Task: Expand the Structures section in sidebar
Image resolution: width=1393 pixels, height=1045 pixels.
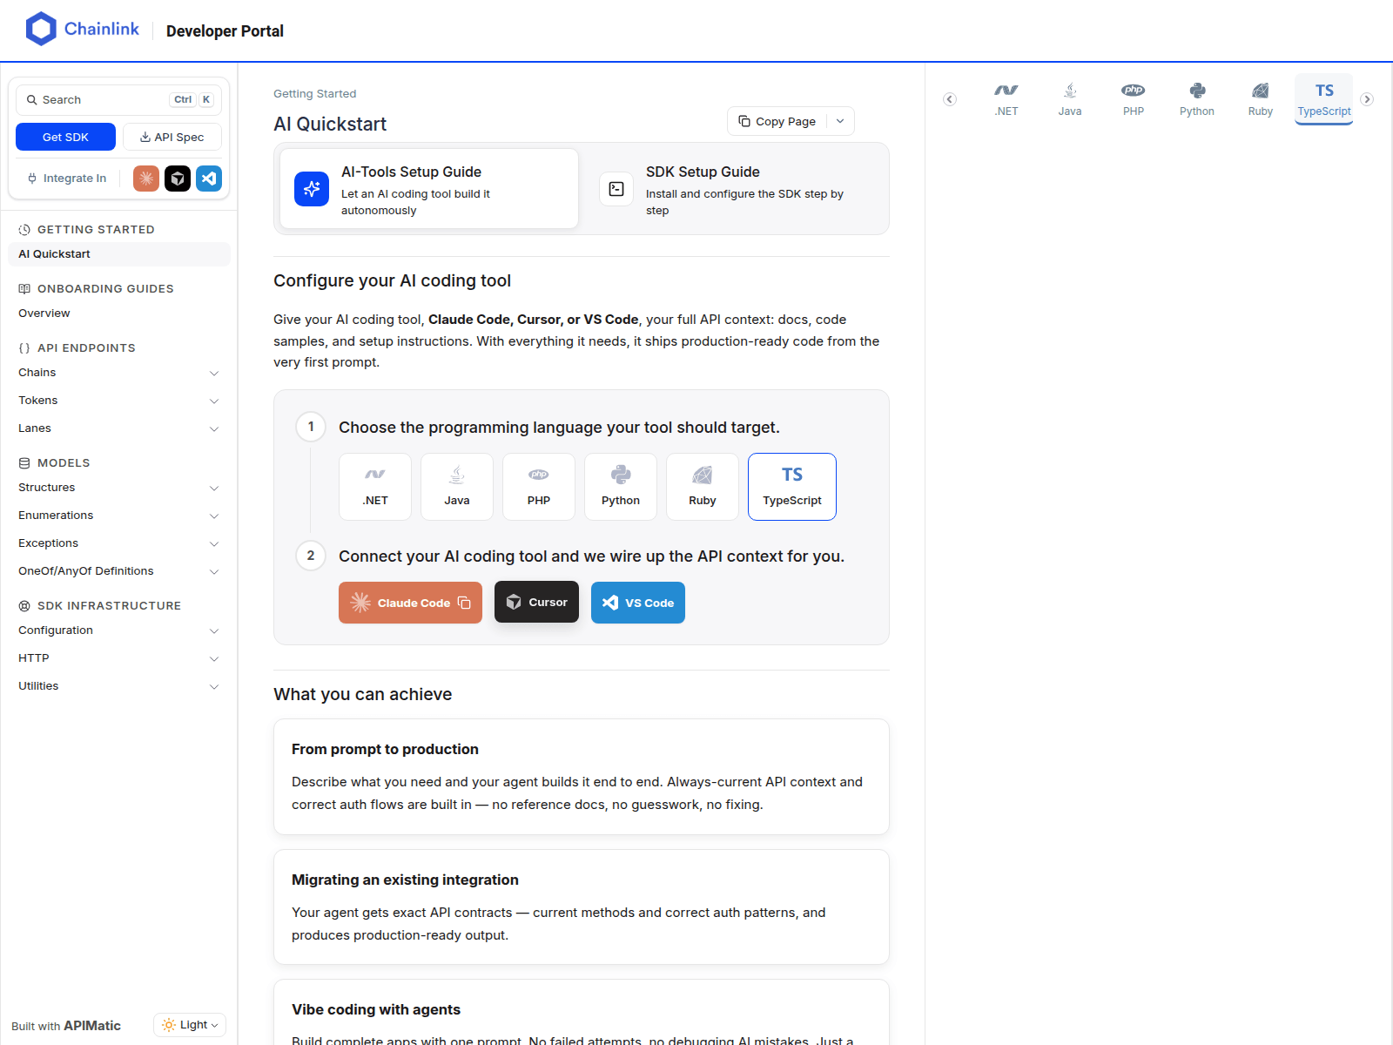Action: click(x=119, y=488)
